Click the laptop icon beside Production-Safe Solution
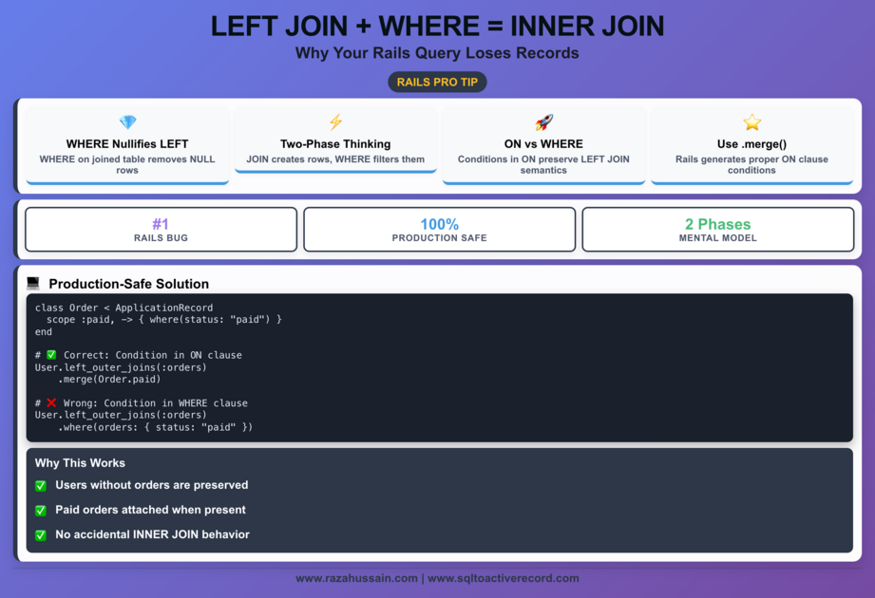Screen dimensions: 875x598 33,283
